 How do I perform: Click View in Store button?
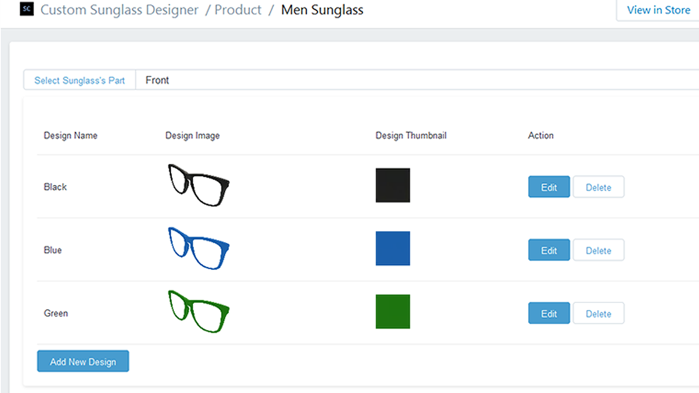658,10
